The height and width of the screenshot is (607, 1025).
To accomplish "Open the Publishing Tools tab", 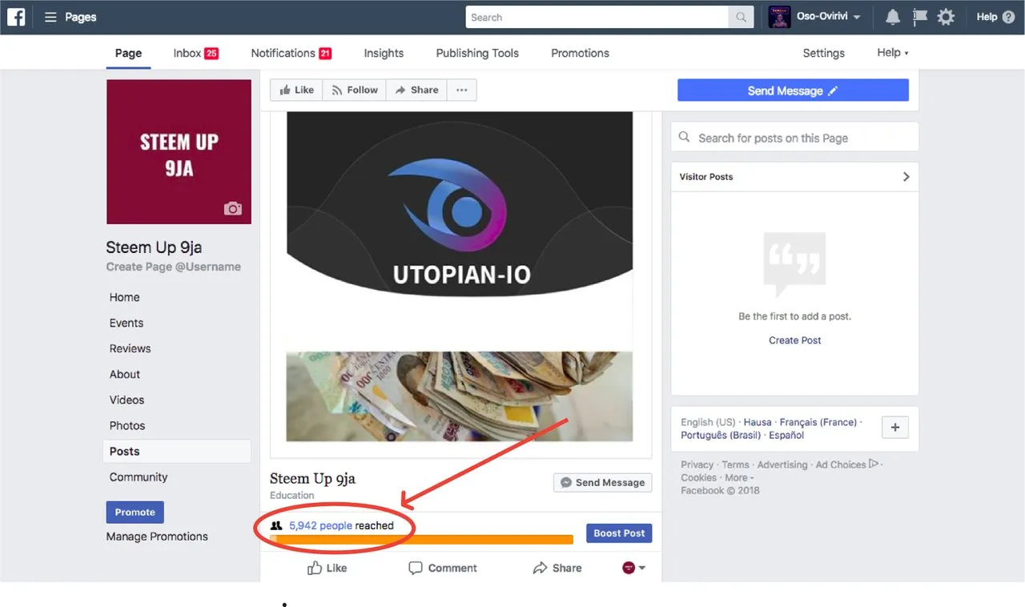I will pyautogui.click(x=477, y=53).
